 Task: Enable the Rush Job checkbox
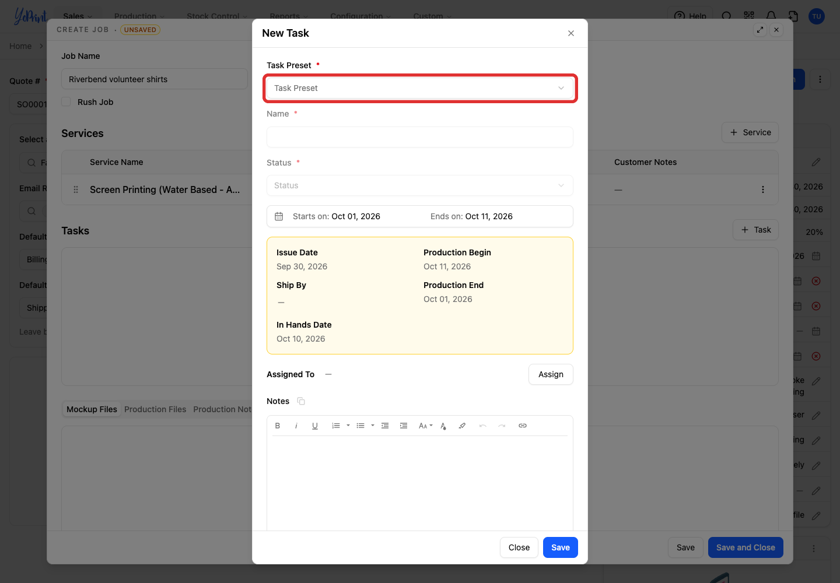[66, 101]
